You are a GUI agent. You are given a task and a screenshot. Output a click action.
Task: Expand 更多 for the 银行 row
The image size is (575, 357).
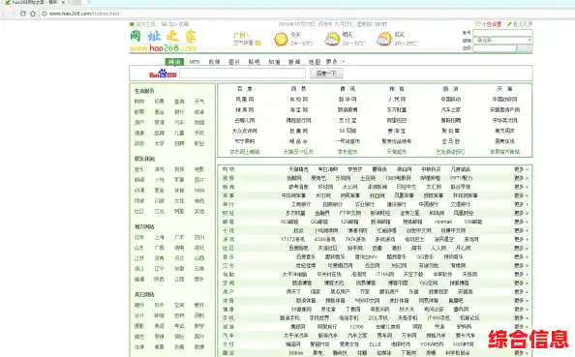click(521, 204)
